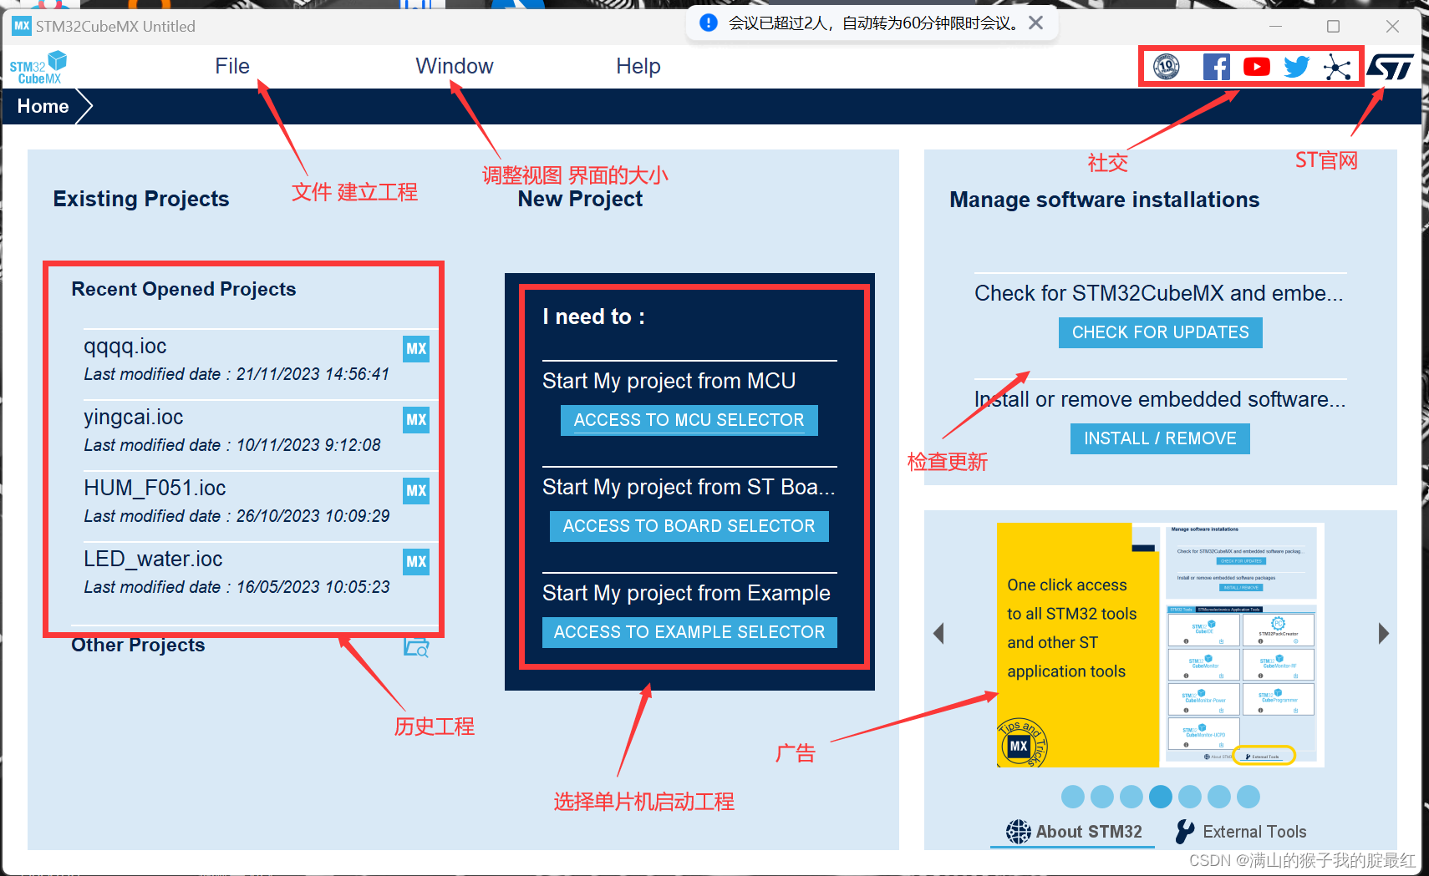Image resolution: width=1429 pixels, height=876 pixels.
Task: Click the Install / Remove button
Action: [1160, 438]
